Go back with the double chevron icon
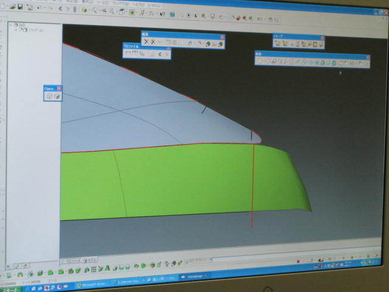Image resolution: width=389 pixels, height=292 pixels. click(x=60, y=9)
